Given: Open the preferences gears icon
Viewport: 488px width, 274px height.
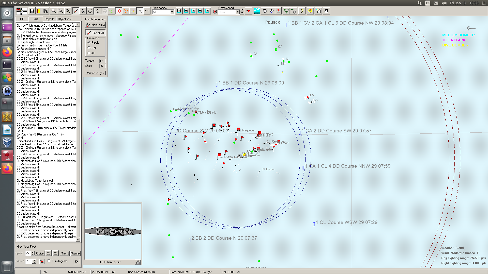Looking at the screenshot, I should (46, 11).
